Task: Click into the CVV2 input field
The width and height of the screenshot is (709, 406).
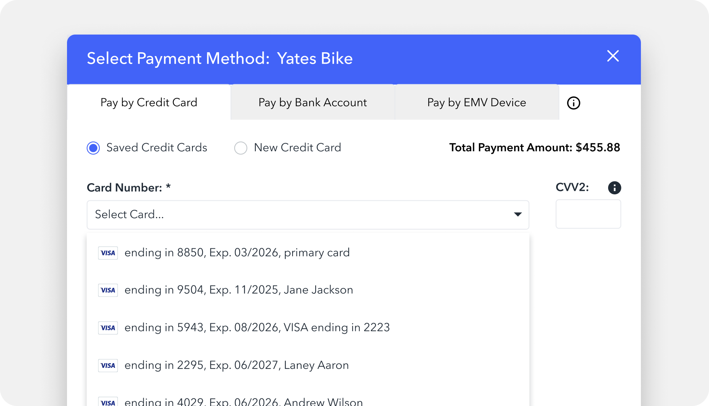Action: (588, 214)
